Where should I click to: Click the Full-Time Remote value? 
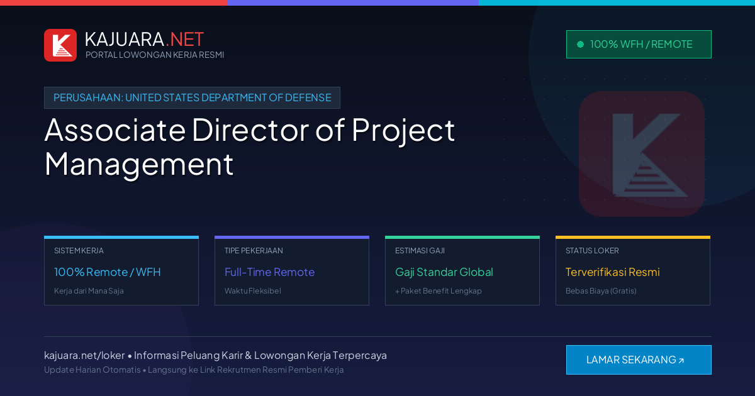[269, 272]
